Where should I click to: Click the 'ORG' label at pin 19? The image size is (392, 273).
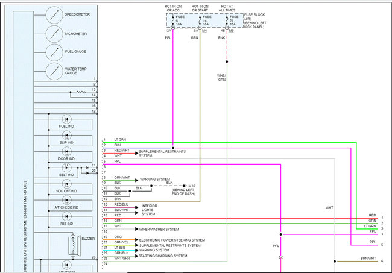coord(118,237)
